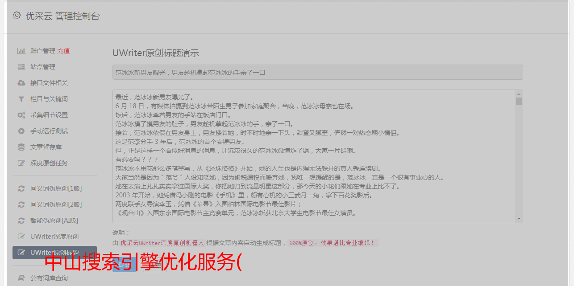Click the bar chart icon beside 账户管理
This screenshot has height=286, width=574.
pos(21,51)
